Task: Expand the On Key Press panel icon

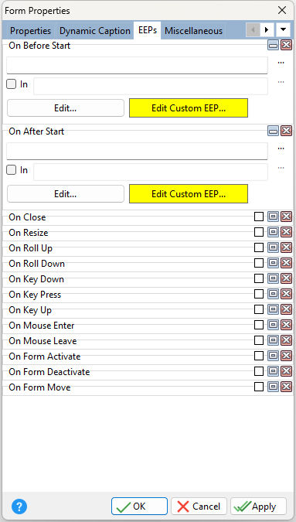Action: [x=274, y=295]
